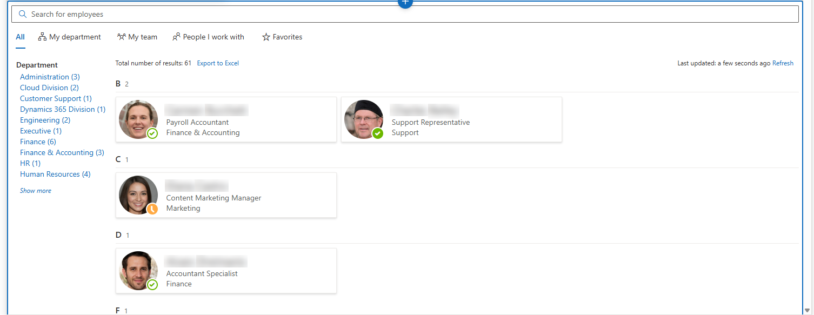Click the green status badge on Payroll Accountant's photo
This screenshot has height=315, width=814.
pos(152,133)
